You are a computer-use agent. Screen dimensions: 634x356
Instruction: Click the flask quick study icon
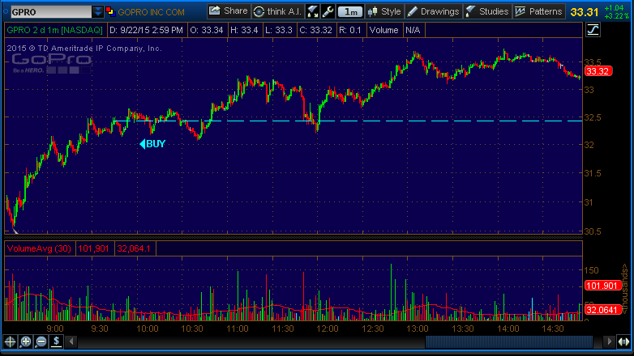pos(313,11)
